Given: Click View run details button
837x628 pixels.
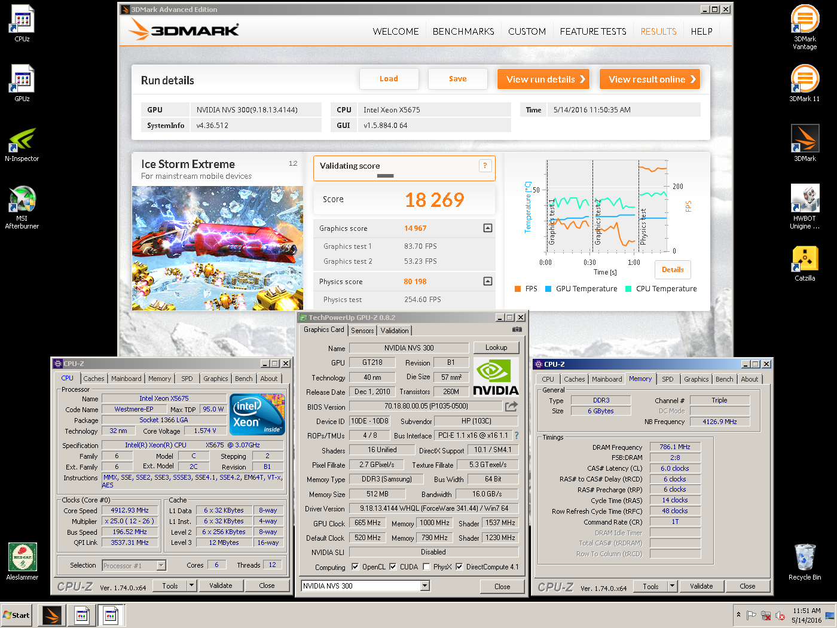Looking at the screenshot, I should (543, 79).
